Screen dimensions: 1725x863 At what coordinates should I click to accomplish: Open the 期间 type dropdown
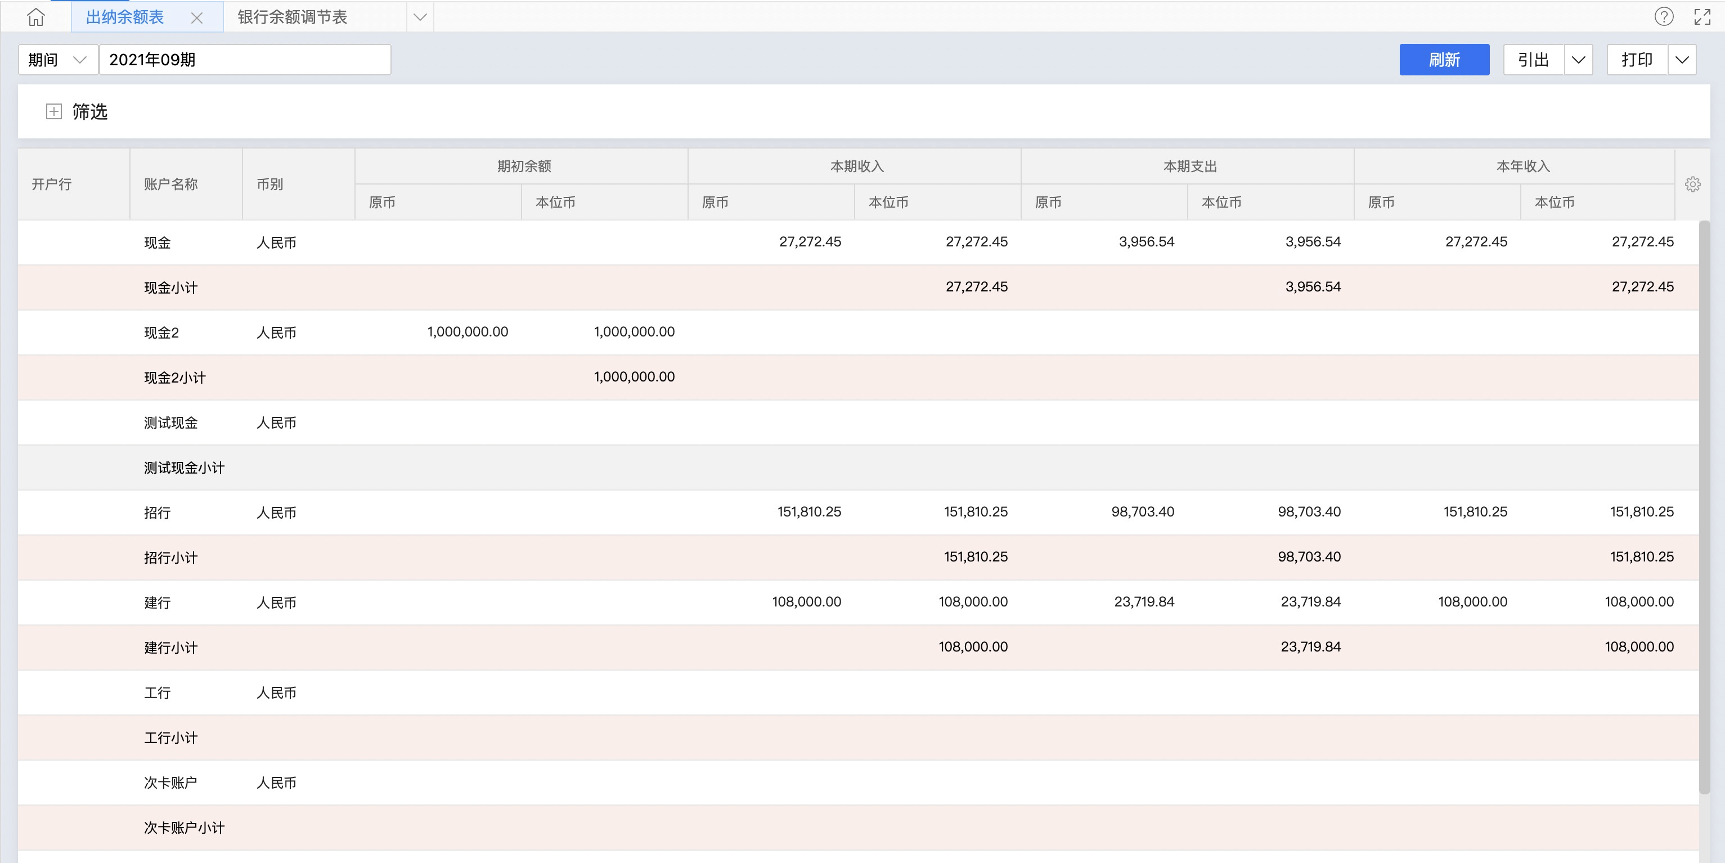57,60
